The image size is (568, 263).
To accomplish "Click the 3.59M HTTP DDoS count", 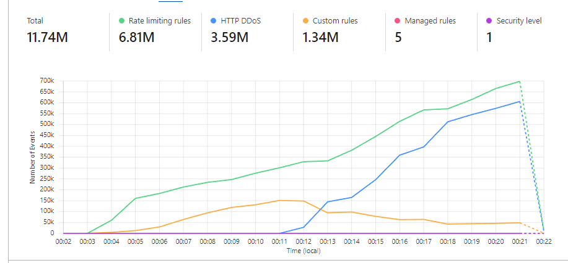I will pyautogui.click(x=230, y=38).
